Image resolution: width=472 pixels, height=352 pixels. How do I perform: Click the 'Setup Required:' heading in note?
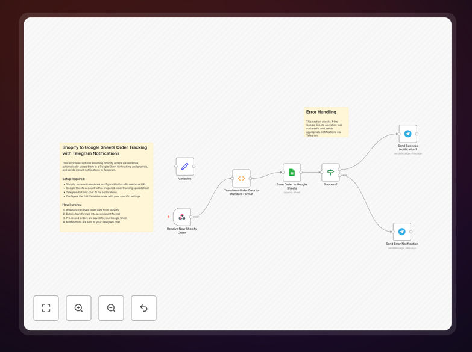(x=74, y=179)
